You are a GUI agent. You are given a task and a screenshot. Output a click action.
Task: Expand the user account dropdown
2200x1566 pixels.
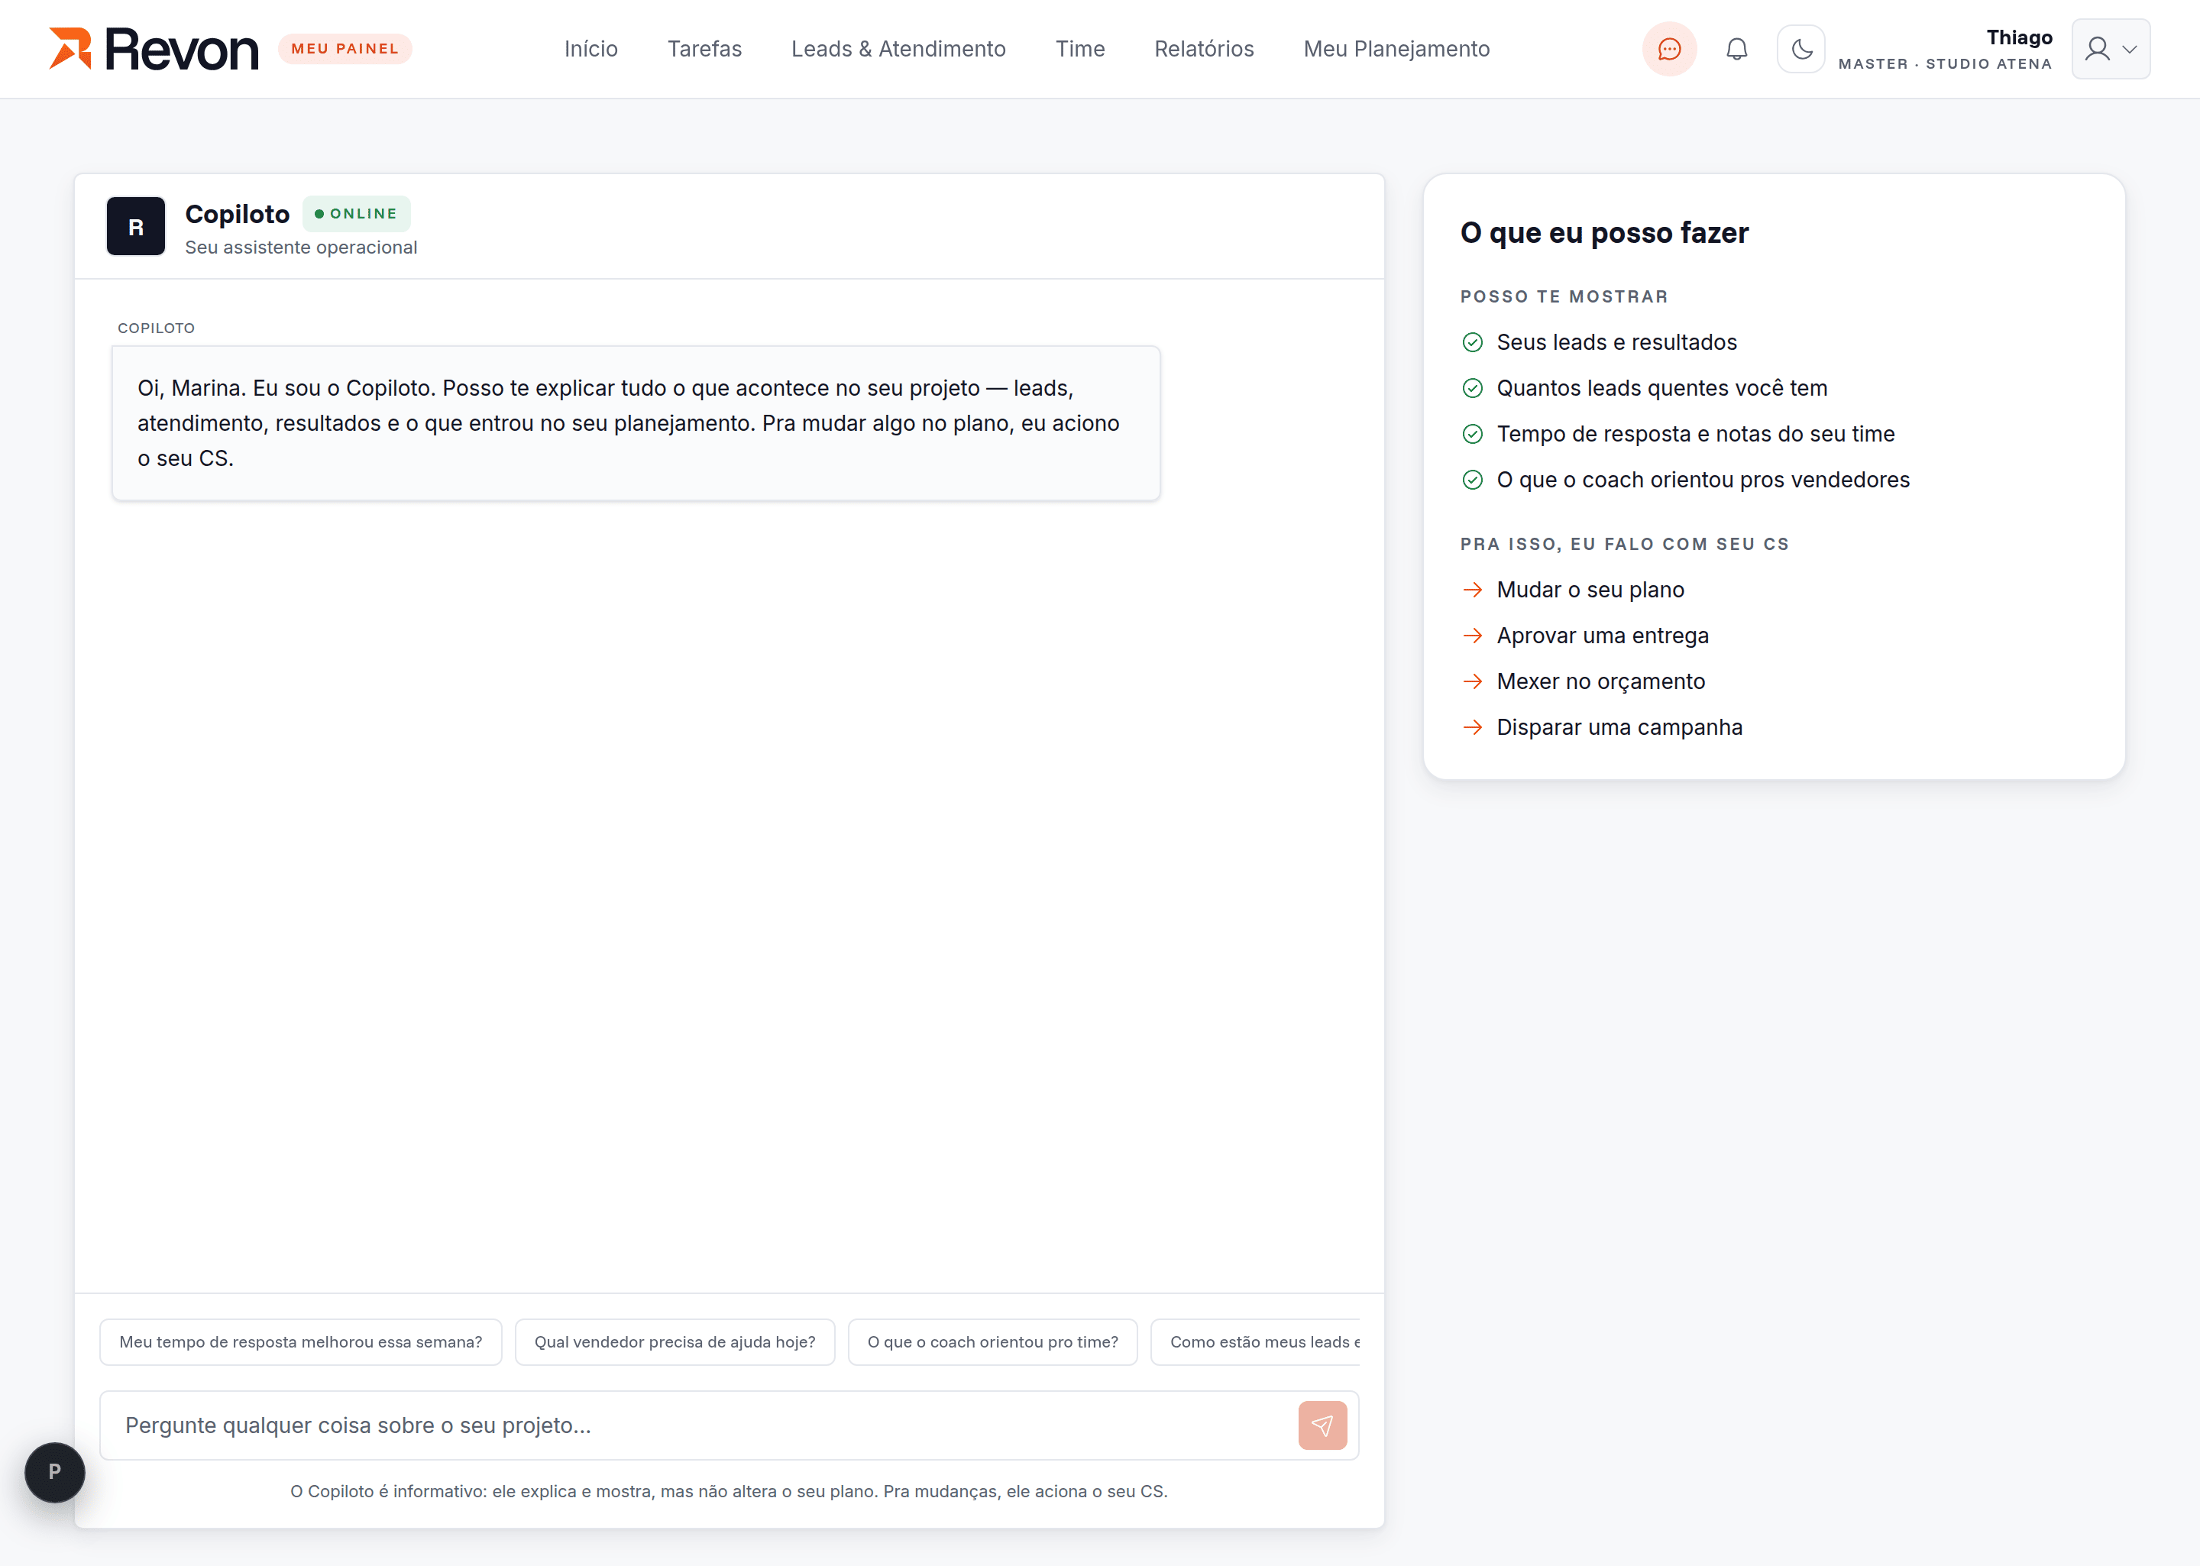point(2111,48)
